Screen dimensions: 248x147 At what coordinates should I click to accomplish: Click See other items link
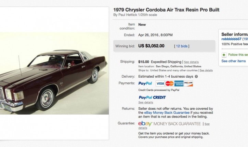[x=233, y=61]
